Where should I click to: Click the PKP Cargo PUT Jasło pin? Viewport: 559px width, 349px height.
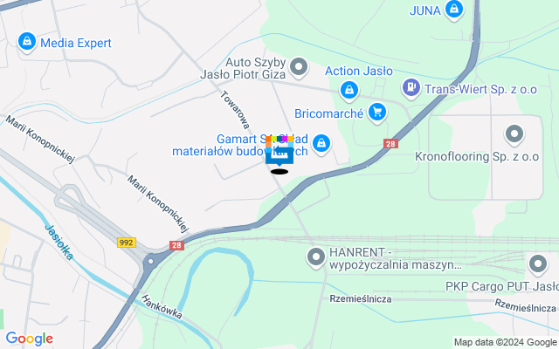(538, 265)
